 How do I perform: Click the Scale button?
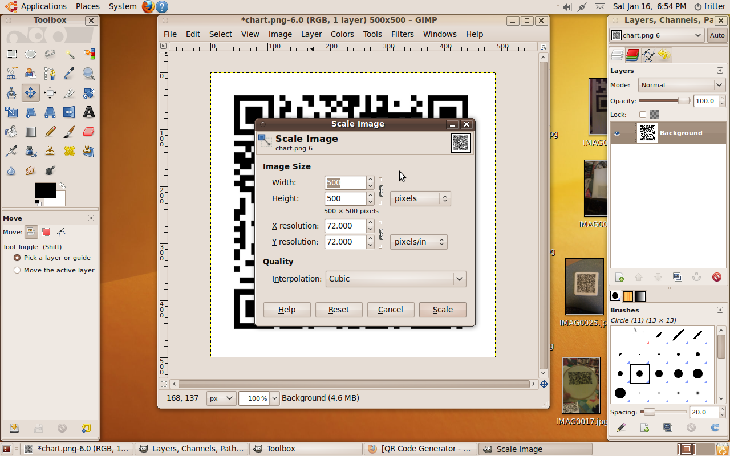(443, 310)
